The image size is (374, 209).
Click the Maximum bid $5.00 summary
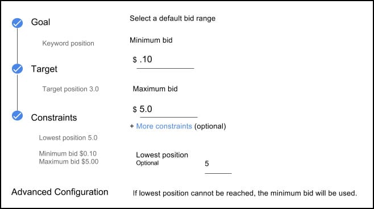69,161
